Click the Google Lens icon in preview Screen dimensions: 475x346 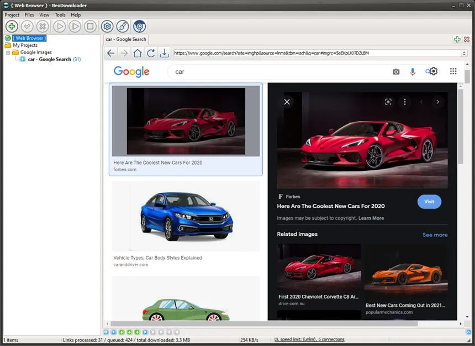click(388, 102)
